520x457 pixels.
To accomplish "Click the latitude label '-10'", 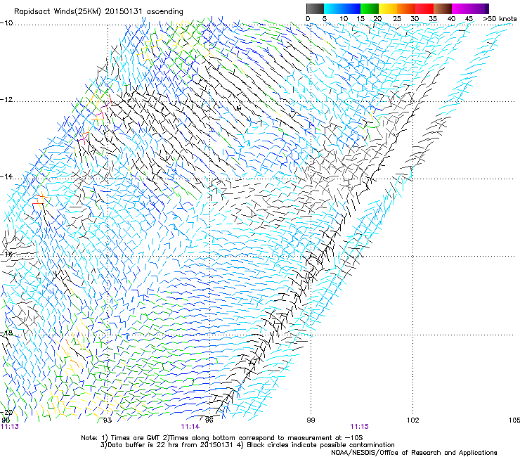I will pyautogui.click(x=6, y=23).
